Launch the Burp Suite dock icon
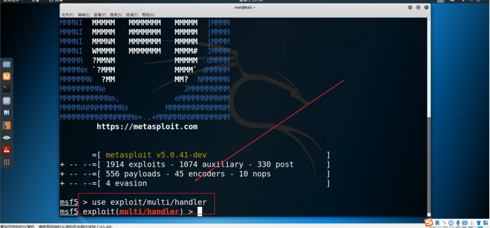 point(6,125)
